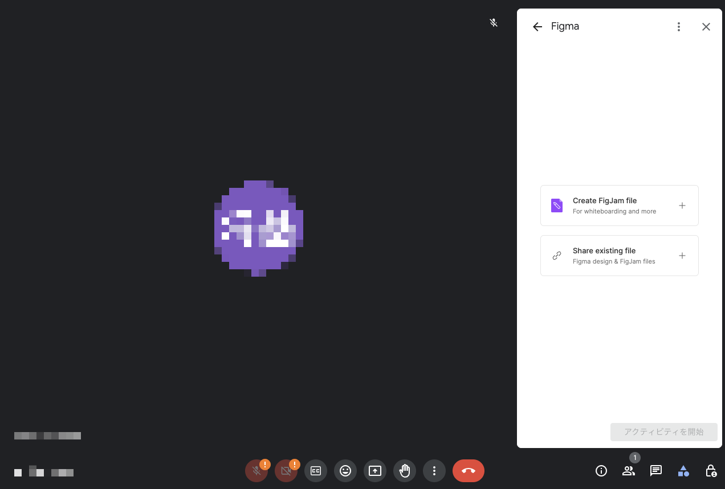Close the Figma side panel
Viewport: 725px width, 489px height.
coord(706,26)
